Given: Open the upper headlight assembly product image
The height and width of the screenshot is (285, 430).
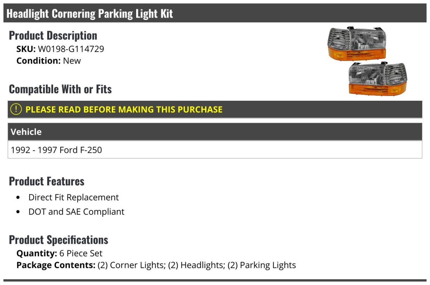Looking at the screenshot, I should (x=357, y=43).
